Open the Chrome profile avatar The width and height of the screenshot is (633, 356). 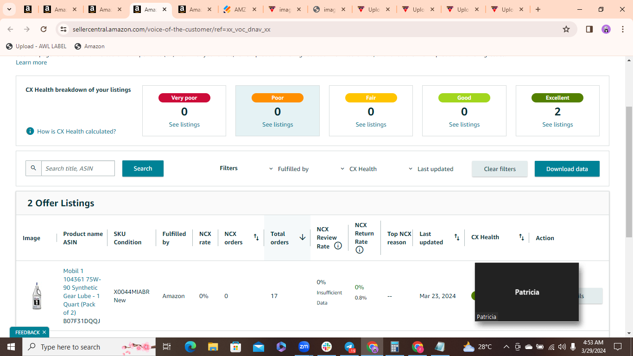click(606, 29)
